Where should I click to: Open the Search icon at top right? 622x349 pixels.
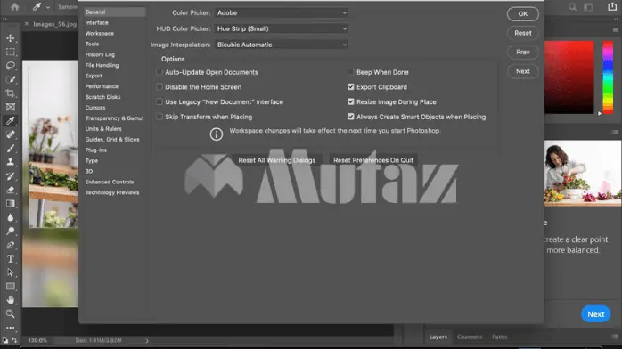click(572, 7)
